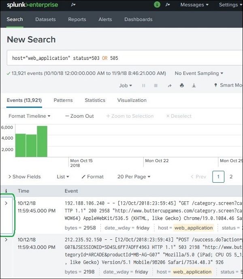Click the Splunk Enterprise logo
The width and height of the screenshot is (243, 279).
point(32,5)
